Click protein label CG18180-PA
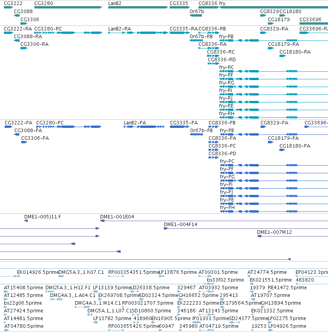This screenshot has height=332, width=328. [x=295, y=146]
